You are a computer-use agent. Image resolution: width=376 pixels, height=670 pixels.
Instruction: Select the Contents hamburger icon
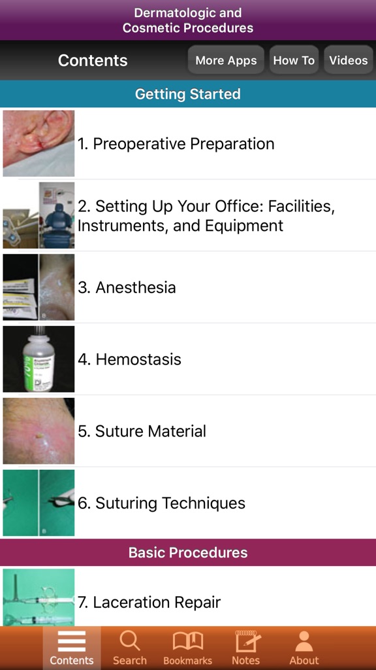(72, 643)
